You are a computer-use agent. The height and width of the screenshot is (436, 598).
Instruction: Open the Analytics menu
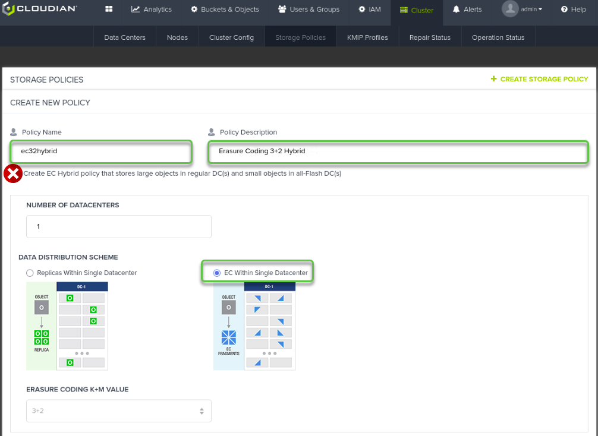pyautogui.click(x=152, y=10)
